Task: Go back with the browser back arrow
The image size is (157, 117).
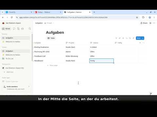Action: click(x=3, y=17)
